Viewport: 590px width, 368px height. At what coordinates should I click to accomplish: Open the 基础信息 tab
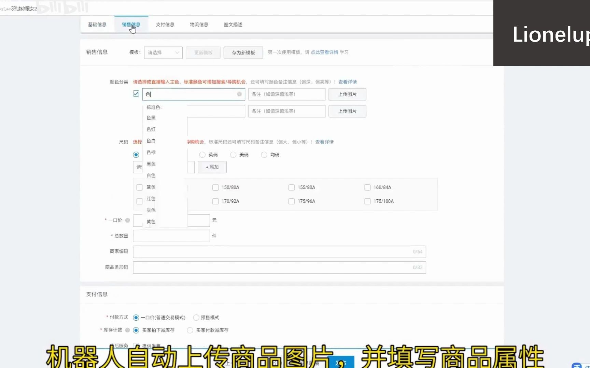click(x=97, y=25)
